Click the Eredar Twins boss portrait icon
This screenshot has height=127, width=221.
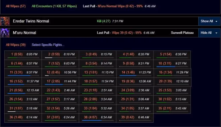click(x=5, y=21)
